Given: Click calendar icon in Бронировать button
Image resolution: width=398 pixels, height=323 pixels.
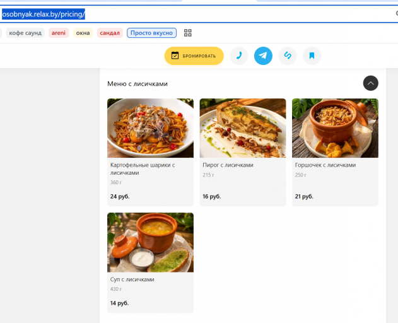Looking at the screenshot, I should (x=175, y=56).
